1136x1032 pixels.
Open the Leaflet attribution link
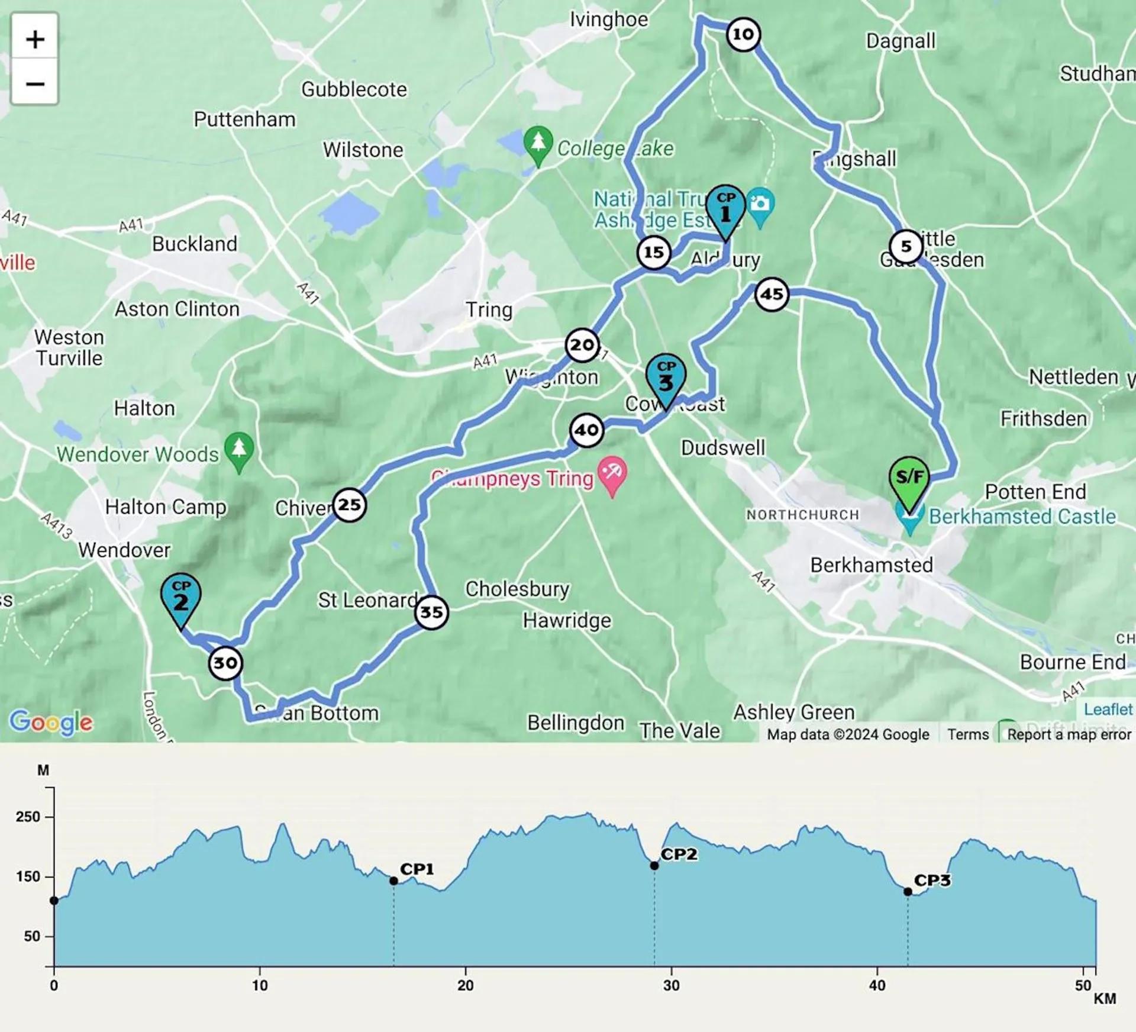point(1108,709)
